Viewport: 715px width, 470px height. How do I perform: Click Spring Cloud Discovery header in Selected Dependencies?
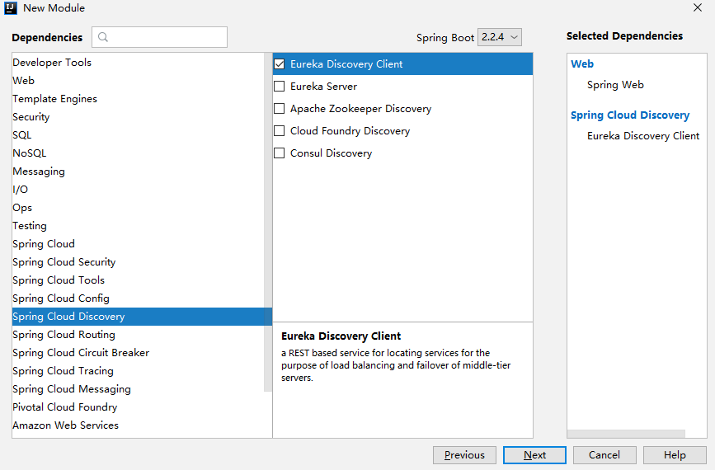pos(630,115)
